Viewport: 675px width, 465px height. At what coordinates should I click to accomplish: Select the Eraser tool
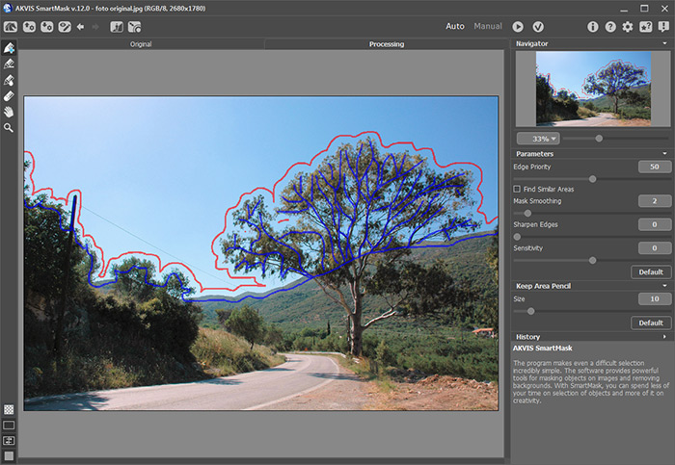pos(9,96)
